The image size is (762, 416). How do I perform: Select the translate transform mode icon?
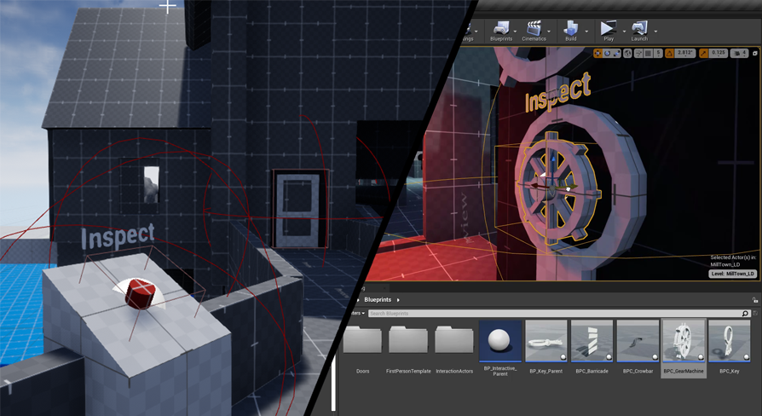(597, 54)
